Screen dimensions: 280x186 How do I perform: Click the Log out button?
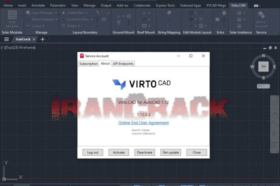(x=93, y=153)
